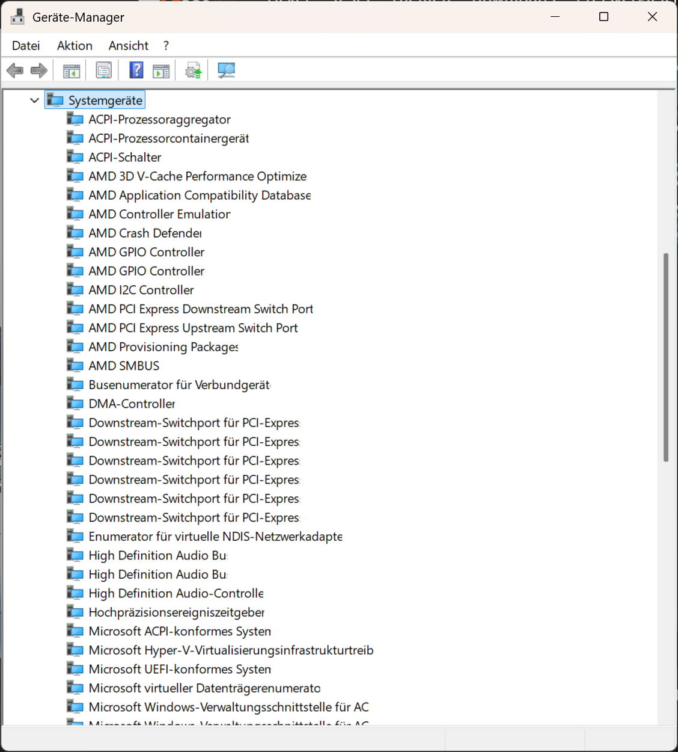The image size is (678, 752).
Task: Click the Forward arrow toolbar icon
Action: point(39,71)
